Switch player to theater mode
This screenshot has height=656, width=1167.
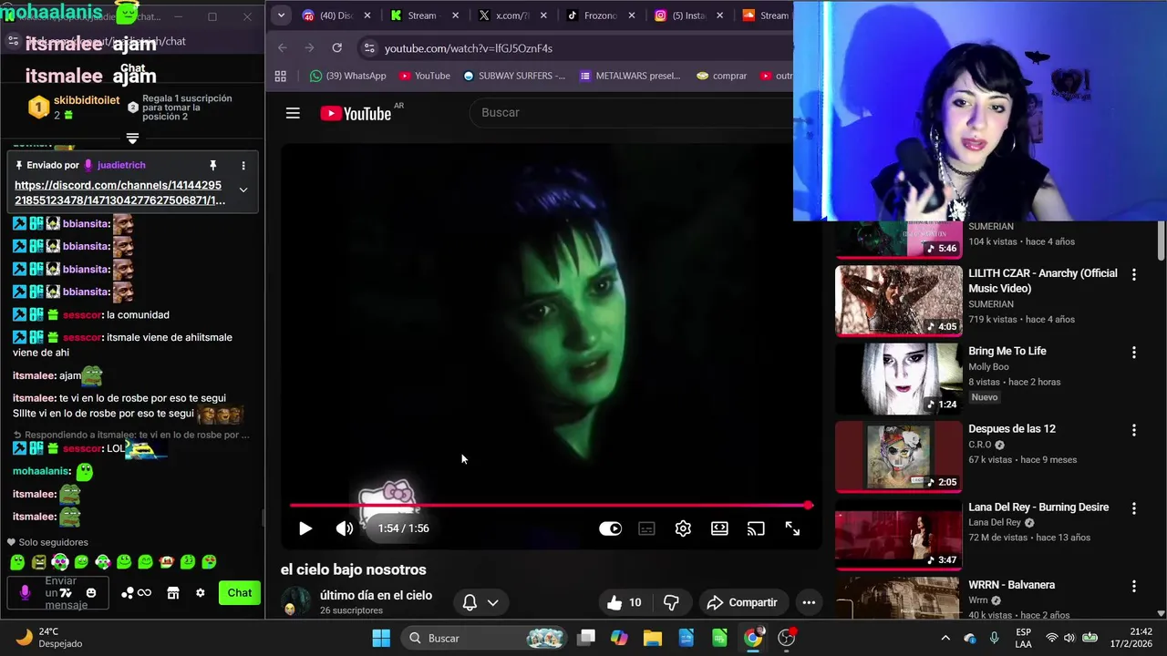click(x=719, y=528)
